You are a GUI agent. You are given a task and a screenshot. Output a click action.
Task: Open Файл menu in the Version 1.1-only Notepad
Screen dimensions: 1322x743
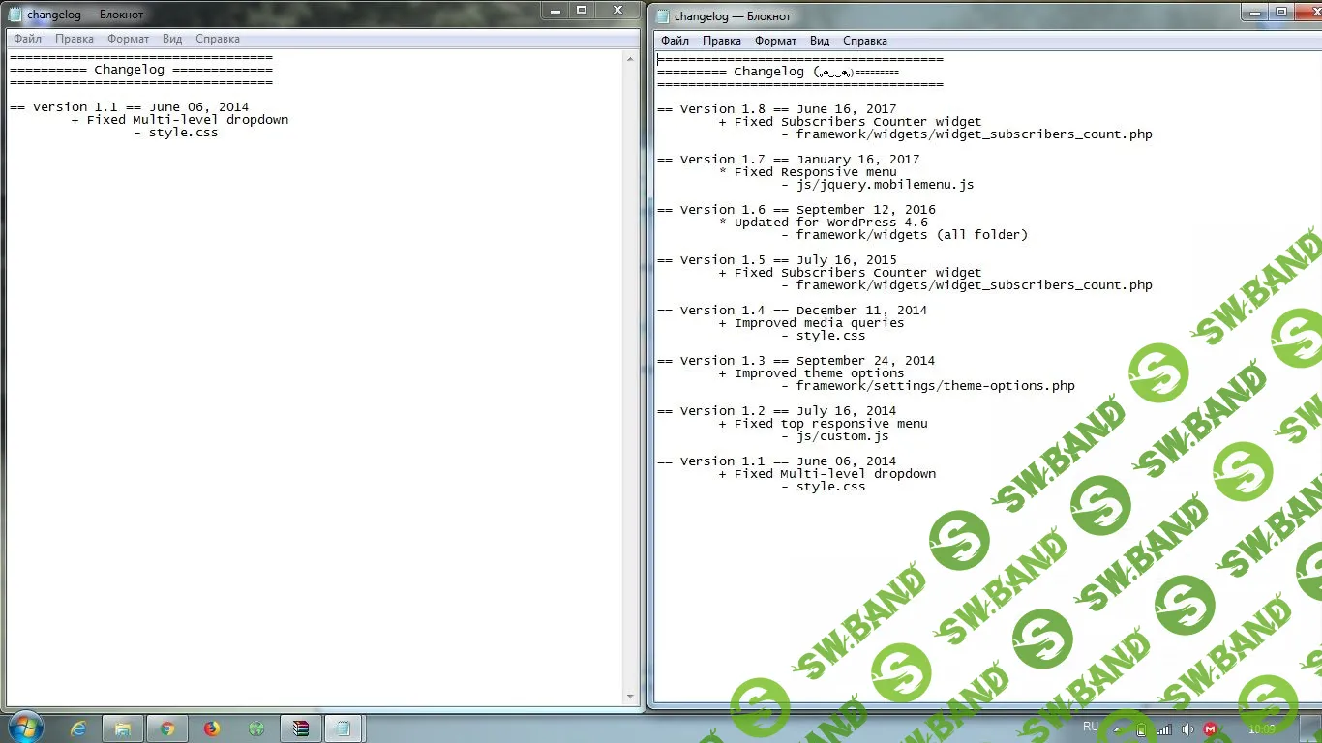coord(27,39)
